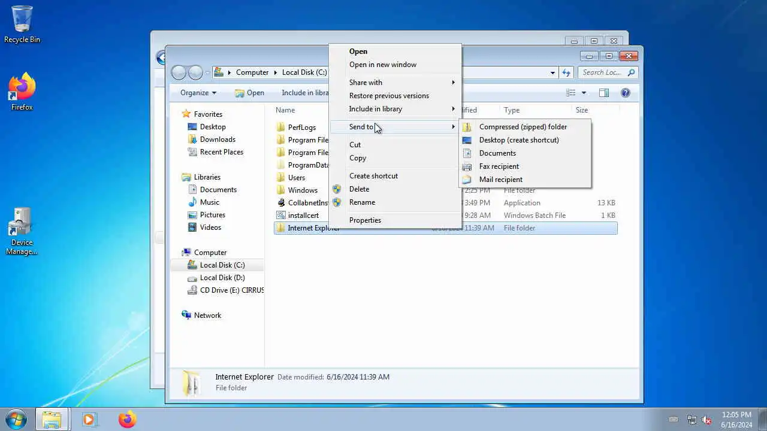Click the refresh address bar button

(x=566, y=72)
